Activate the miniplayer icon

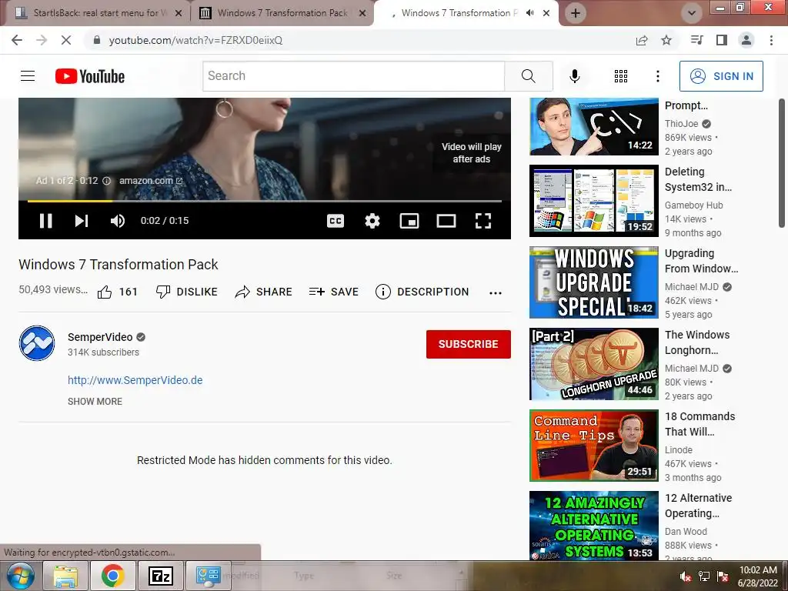[x=409, y=221]
